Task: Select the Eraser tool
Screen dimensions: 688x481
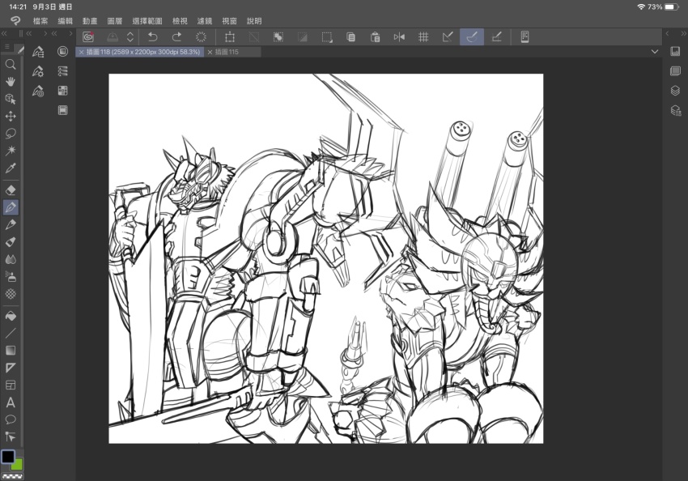Action: (11, 189)
